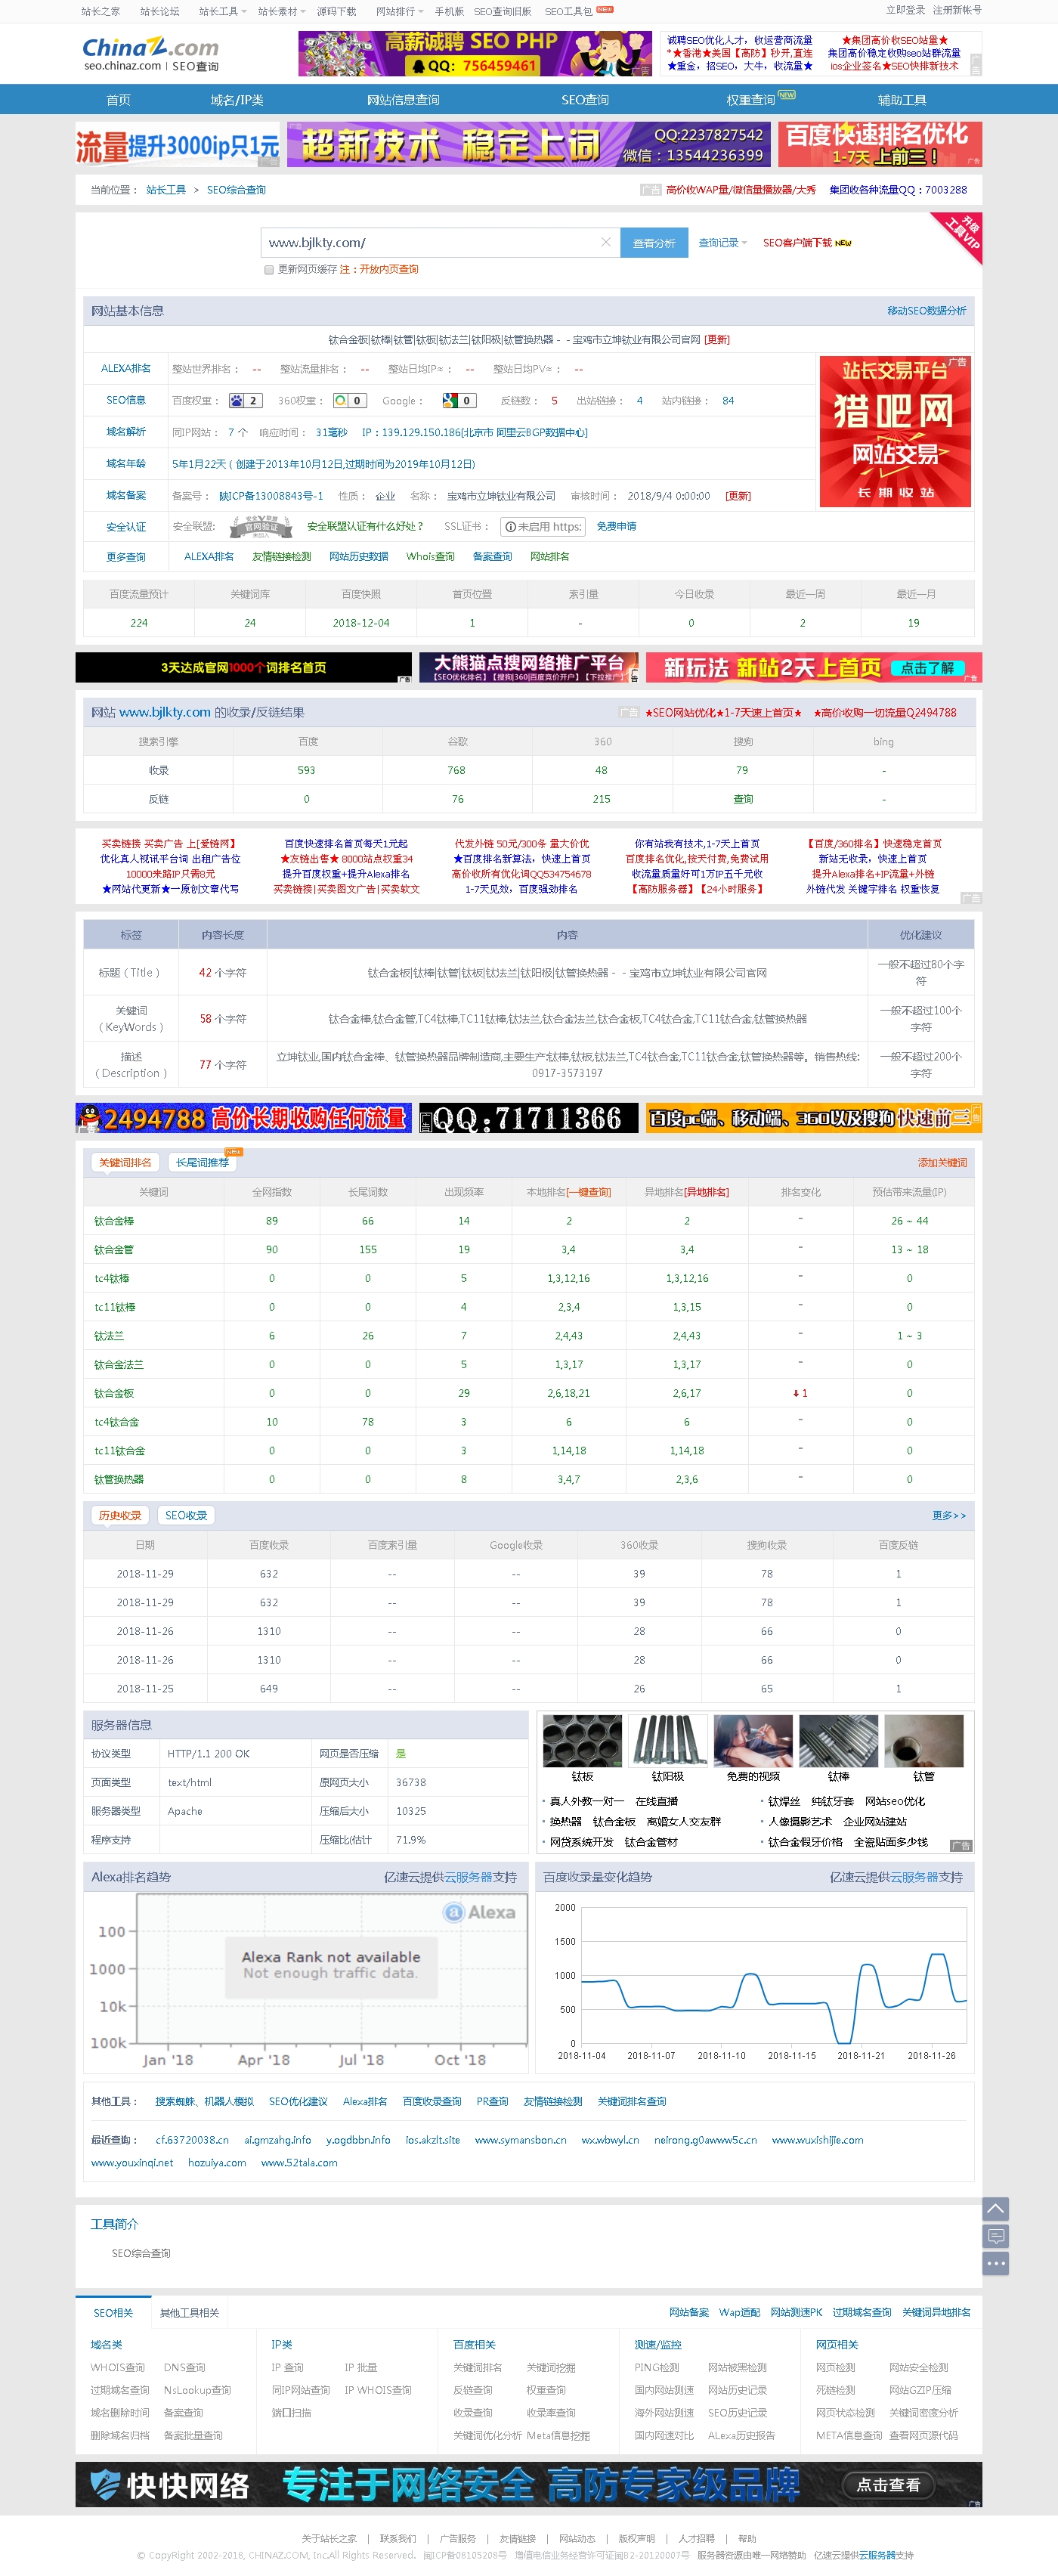Click the 快快网络 bottom banner

point(528,2484)
